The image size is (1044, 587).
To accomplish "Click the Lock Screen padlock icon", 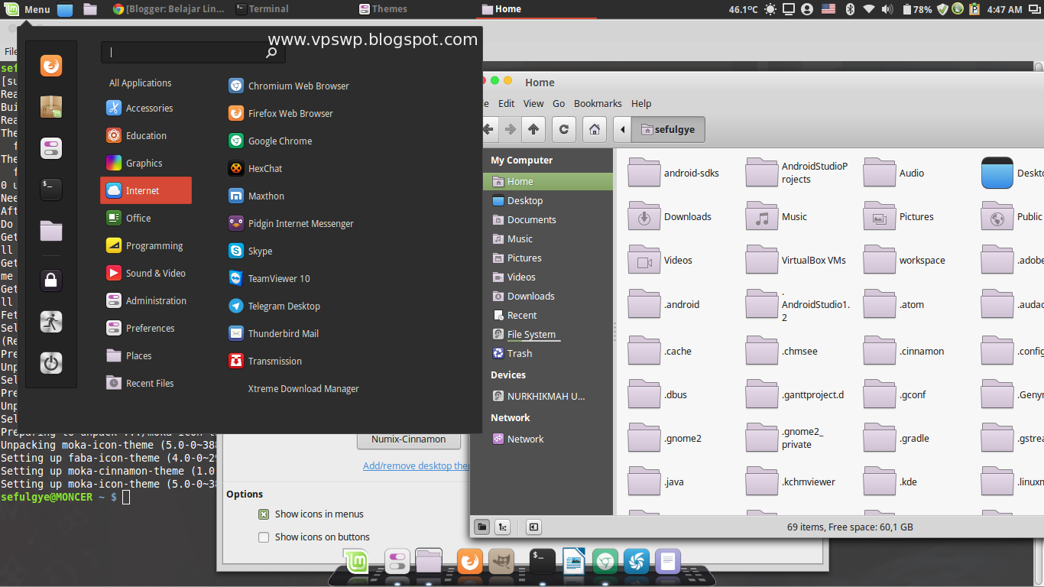I will 51,281.
